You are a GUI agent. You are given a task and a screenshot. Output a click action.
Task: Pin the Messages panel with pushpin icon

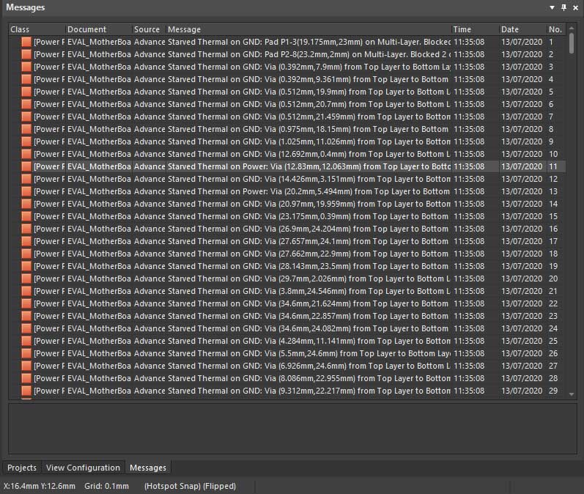(x=563, y=7)
